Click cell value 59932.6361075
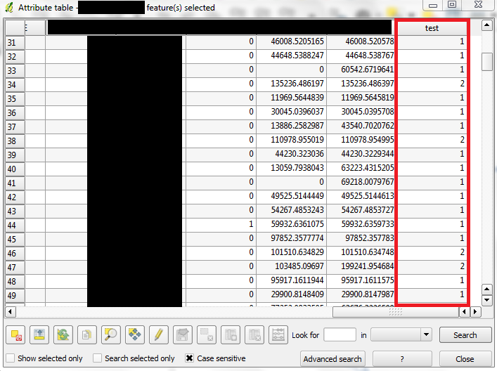The width and height of the screenshot is (497, 371). click(297, 224)
